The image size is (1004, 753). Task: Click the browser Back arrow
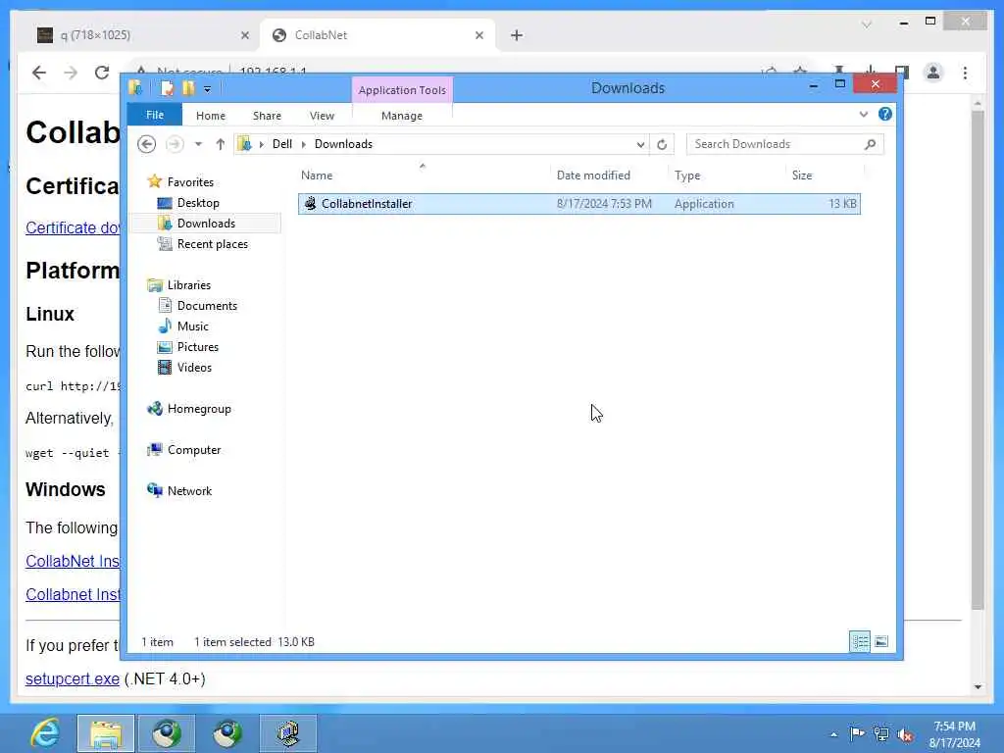[39, 73]
